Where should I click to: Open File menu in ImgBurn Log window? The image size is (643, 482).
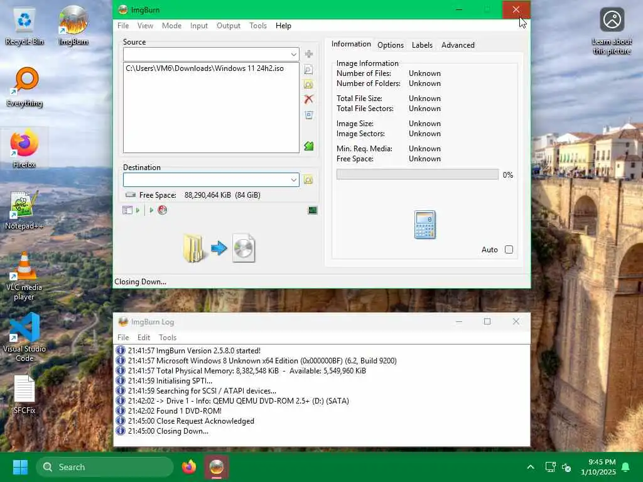123,337
